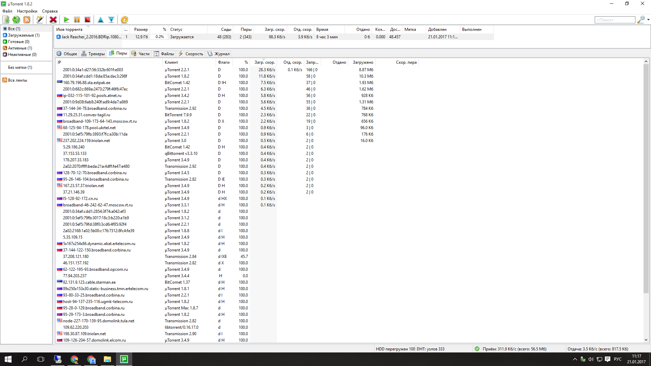Select Все ленты in the sidebar
This screenshot has width=651, height=366.
(x=17, y=80)
